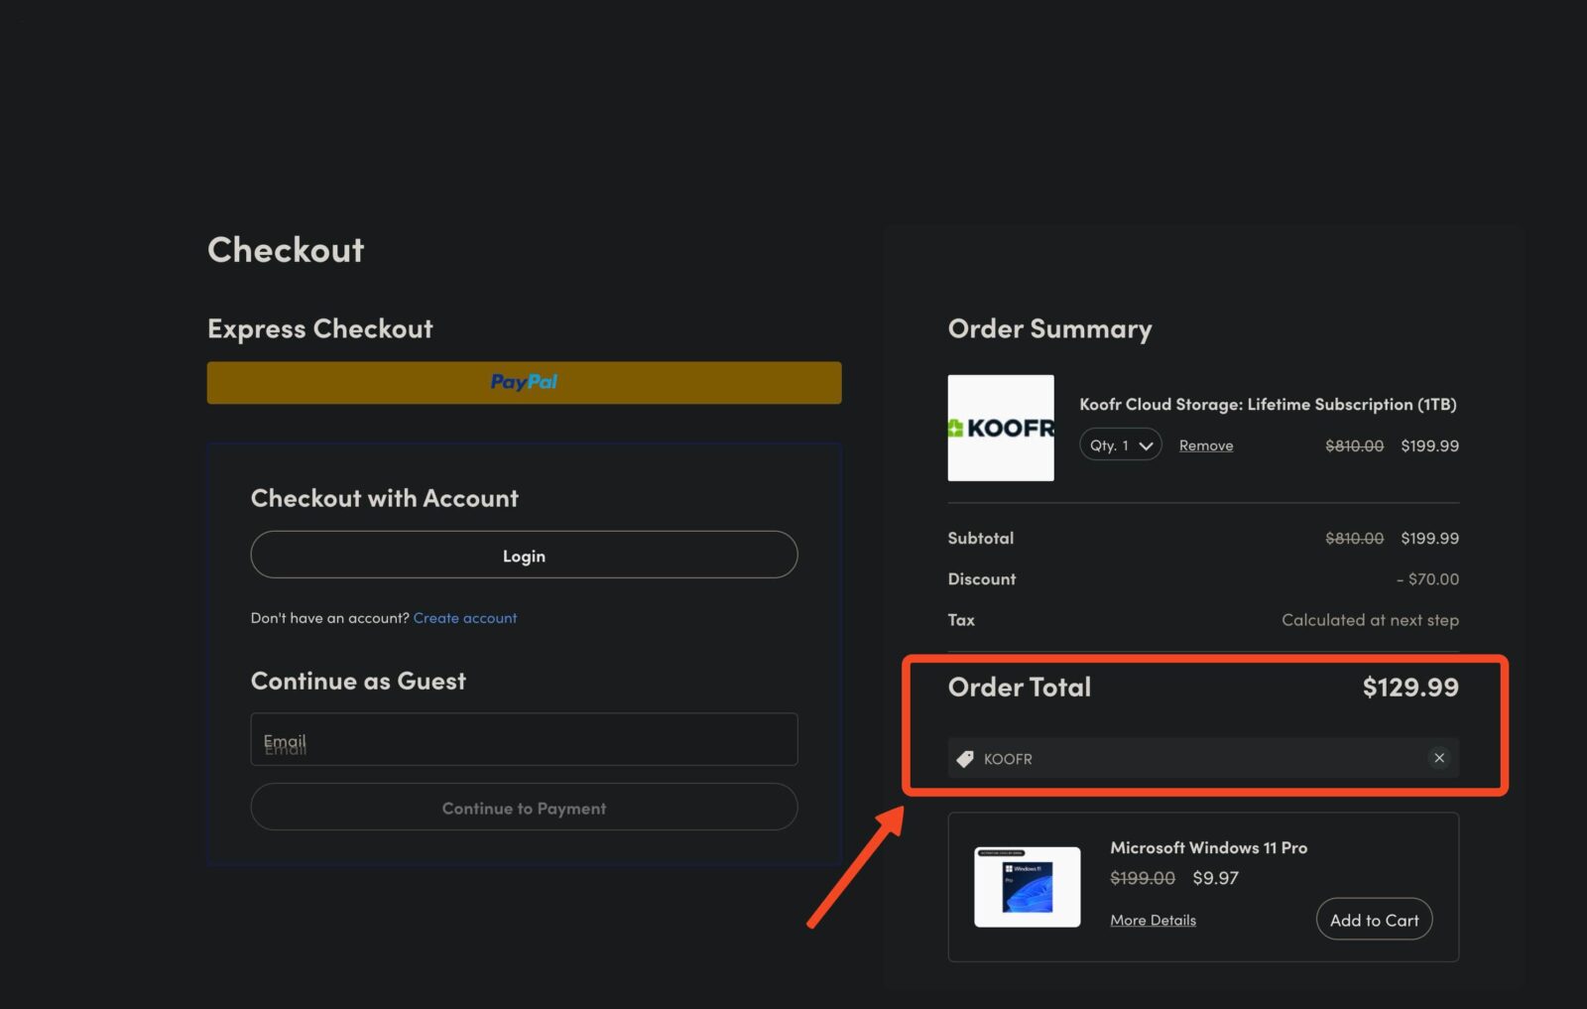This screenshot has height=1009, width=1587.
Task: Click the Discount amount of $70.00
Action: (x=1428, y=579)
